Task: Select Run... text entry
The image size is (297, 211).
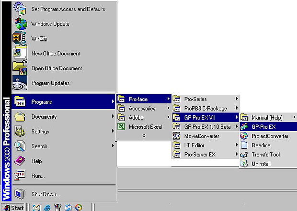Action: (38, 176)
